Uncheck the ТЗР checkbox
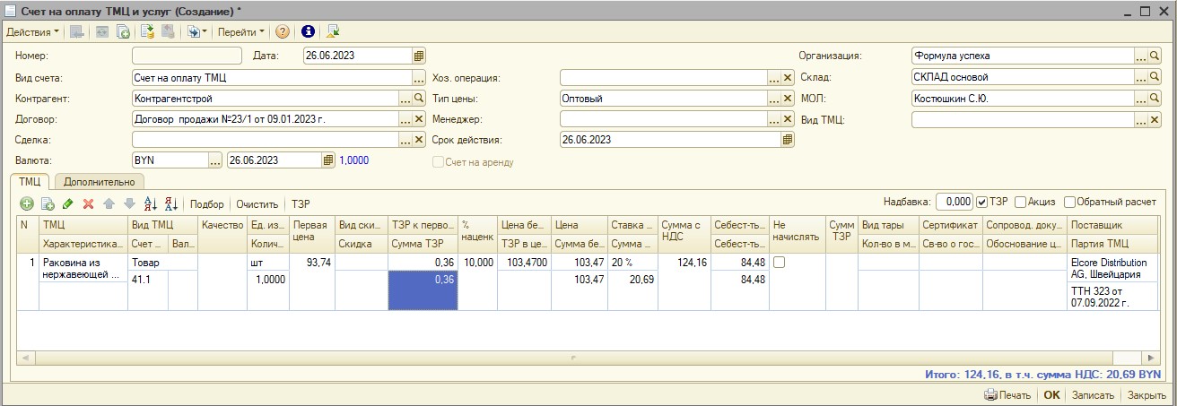1177x406 pixels. pos(982,202)
